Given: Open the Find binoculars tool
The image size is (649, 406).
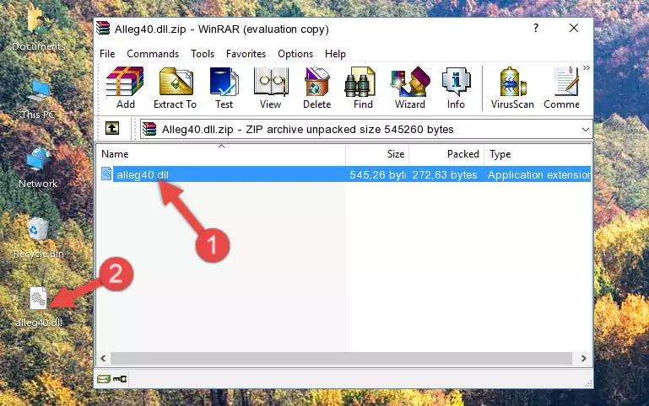Looking at the screenshot, I should click(x=363, y=88).
